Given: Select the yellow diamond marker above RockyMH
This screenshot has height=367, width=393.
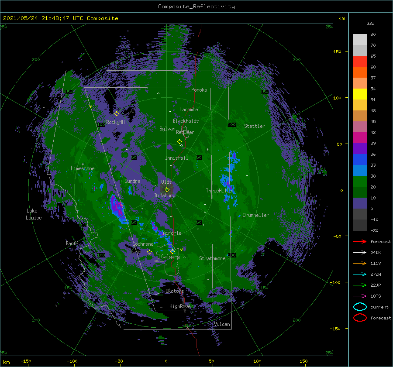Looking at the screenshot, I should [x=117, y=114].
